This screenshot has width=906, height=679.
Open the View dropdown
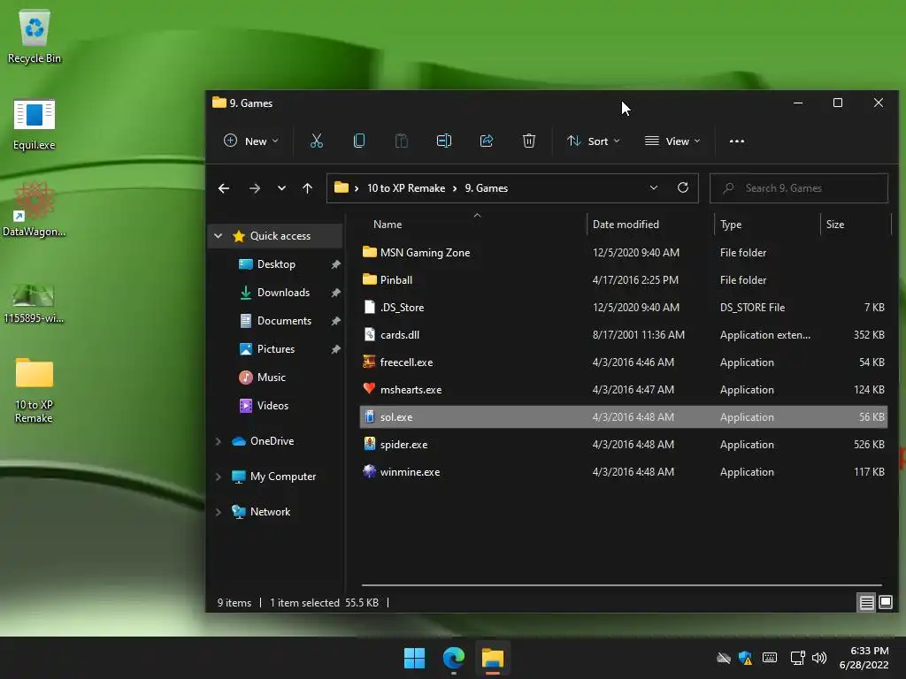tap(672, 141)
